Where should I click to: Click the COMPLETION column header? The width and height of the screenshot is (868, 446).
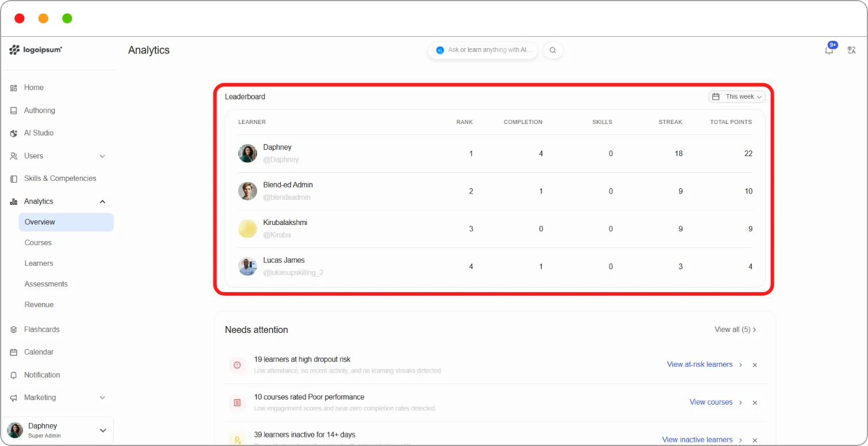[x=523, y=122]
